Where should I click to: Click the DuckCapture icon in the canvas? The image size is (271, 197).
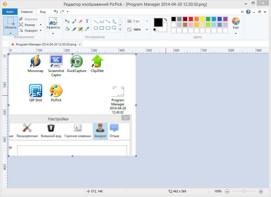pos(76,61)
